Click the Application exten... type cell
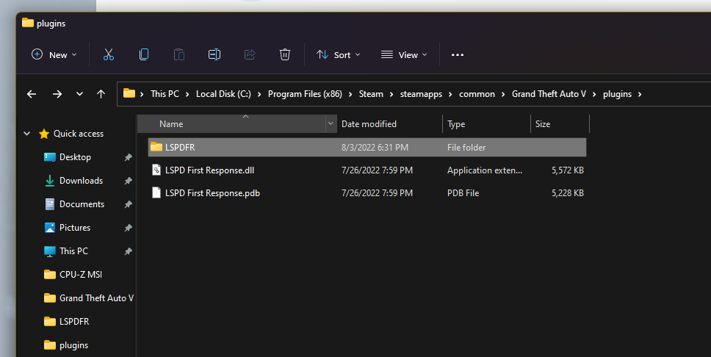The width and height of the screenshot is (711, 357). click(x=485, y=170)
